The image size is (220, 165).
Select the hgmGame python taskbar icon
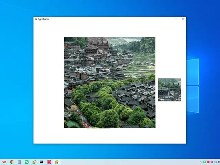click(x=57, y=162)
